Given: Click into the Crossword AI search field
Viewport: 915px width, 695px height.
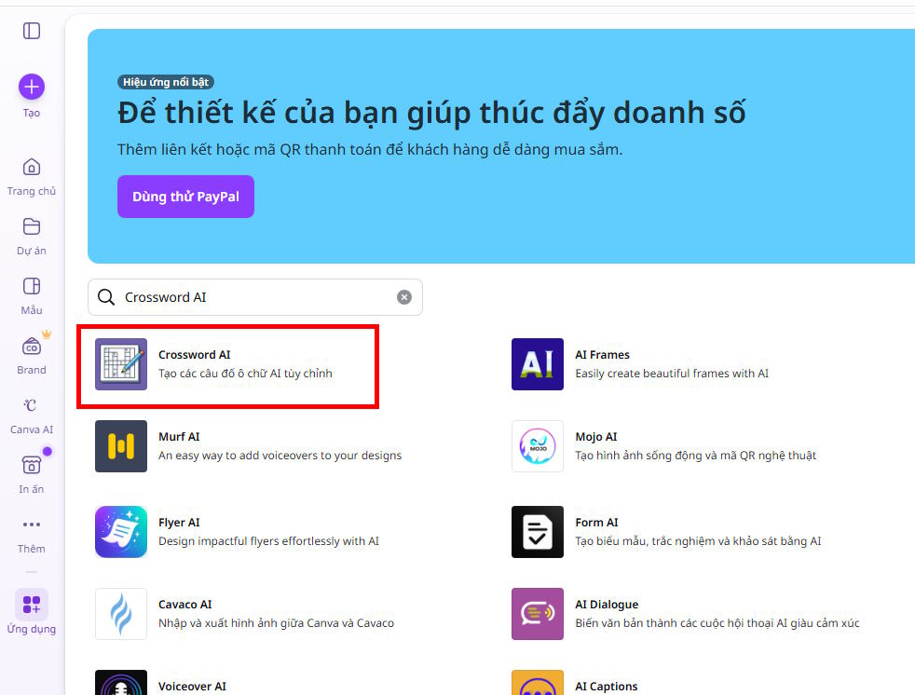Looking at the screenshot, I should 255,297.
